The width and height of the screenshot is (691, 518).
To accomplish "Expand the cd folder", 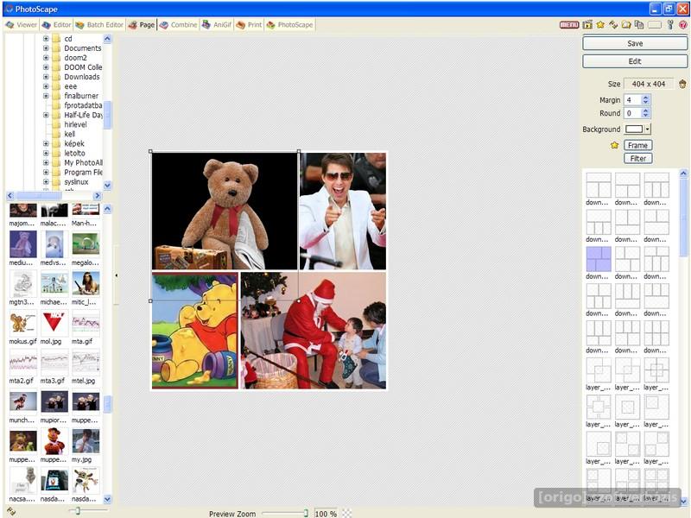I will click(46, 39).
